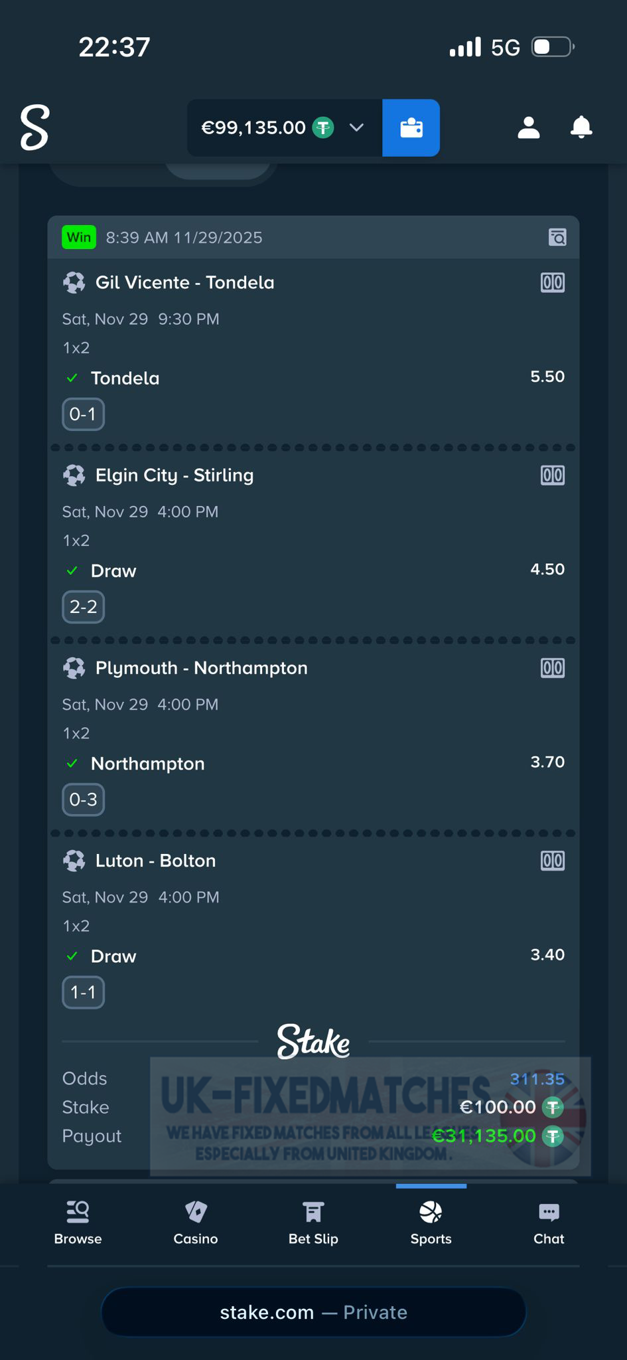Expand the €99,135.00 currency balance dropdown
Screen dimensions: 627x1360
click(x=356, y=127)
